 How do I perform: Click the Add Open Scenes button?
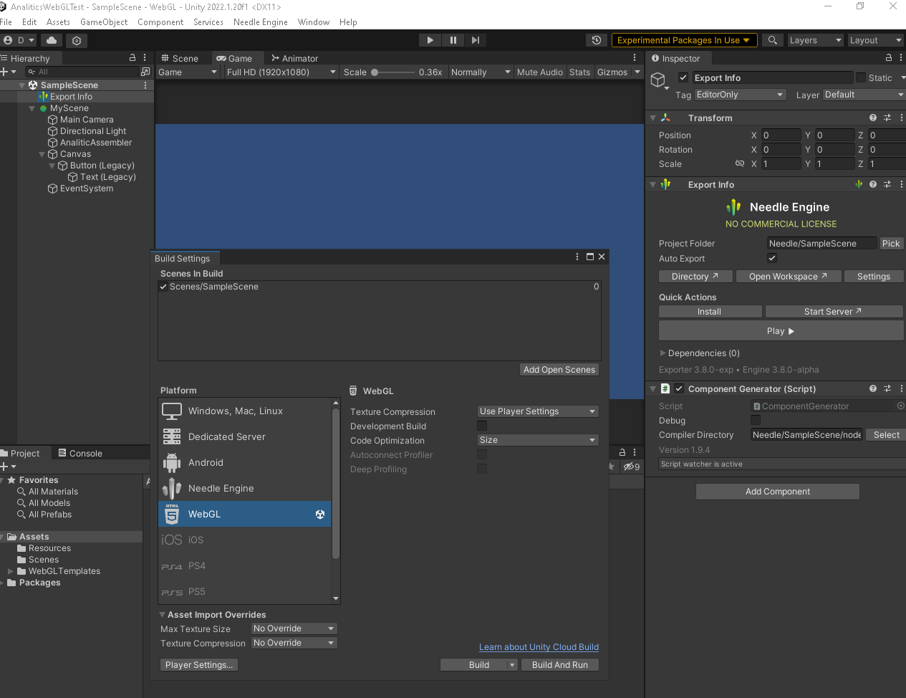(x=559, y=370)
